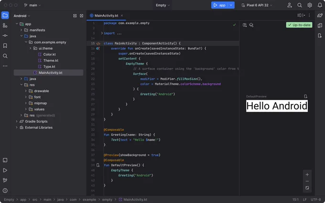Click the related XML gutter icon at line 15
The height and width of the screenshot is (203, 325).
point(98,43)
